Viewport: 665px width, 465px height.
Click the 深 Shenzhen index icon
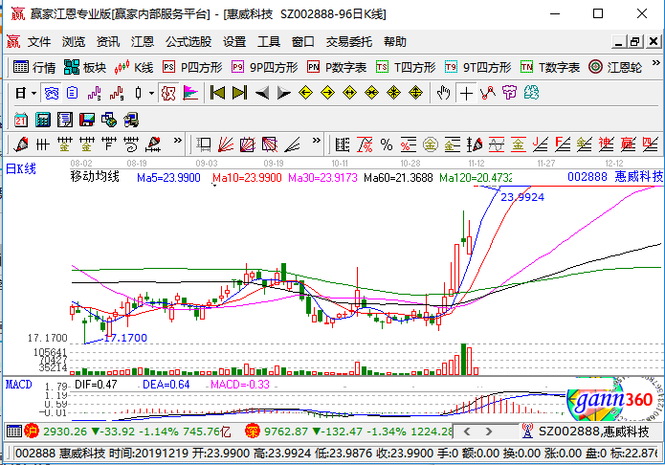[253, 432]
